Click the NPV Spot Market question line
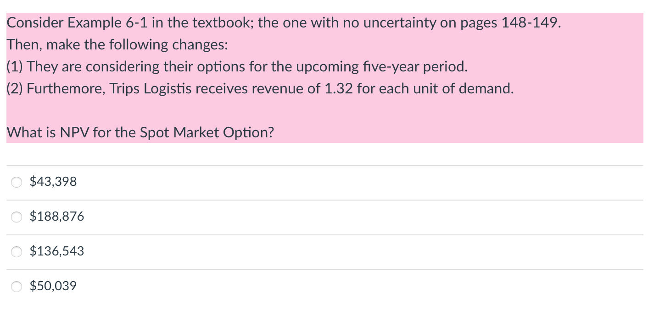Image resolution: width=648 pixels, height=315 pixels. [140, 132]
